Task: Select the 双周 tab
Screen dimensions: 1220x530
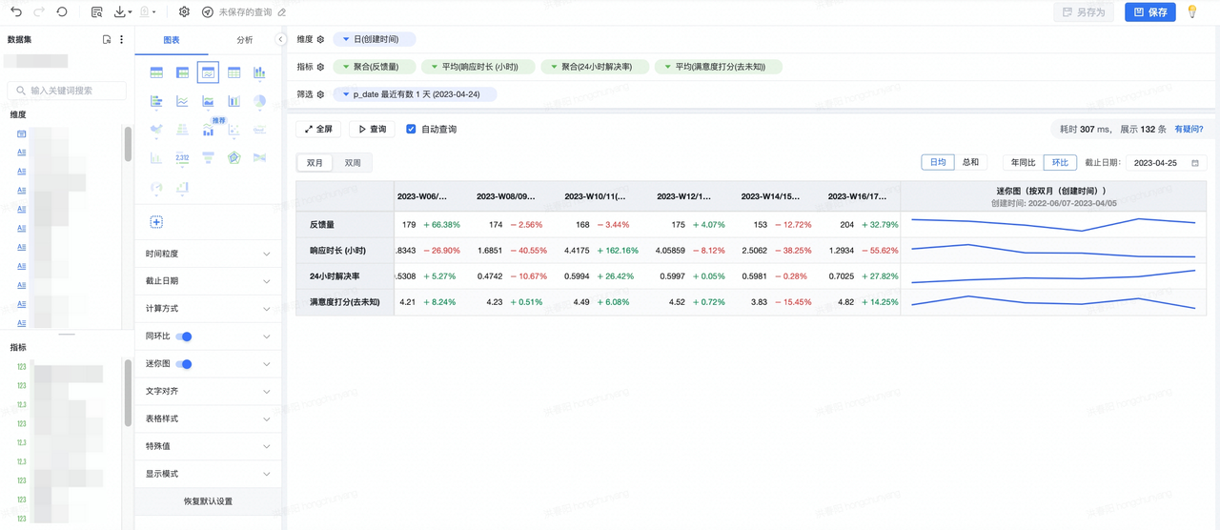Action: pyautogui.click(x=353, y=163)
